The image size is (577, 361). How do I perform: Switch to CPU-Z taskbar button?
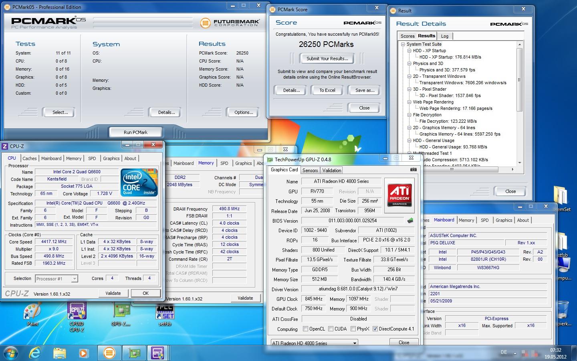(158, 353)
